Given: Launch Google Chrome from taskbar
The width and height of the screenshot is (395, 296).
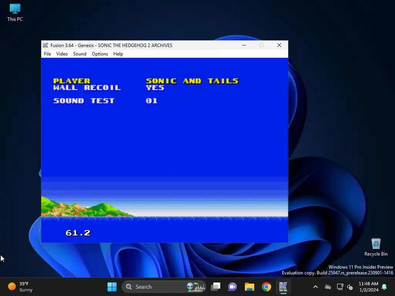Looking at the screenshot, I should [266, 287].
